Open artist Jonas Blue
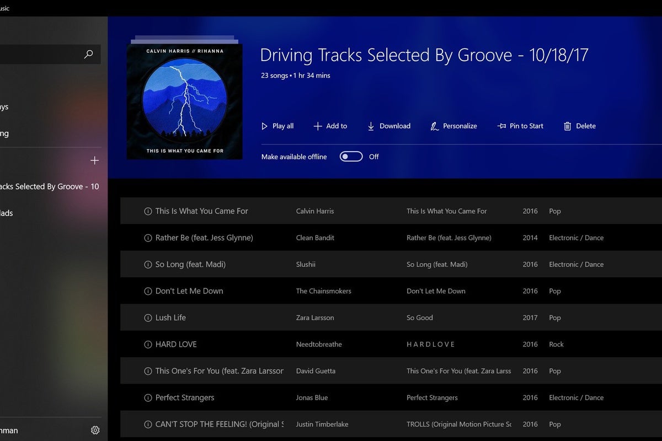The image size is (662, 441). [x=312, y=398]
